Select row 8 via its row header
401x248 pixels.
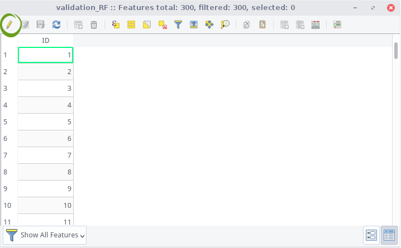pyautogui.click(x=9, y=172)
